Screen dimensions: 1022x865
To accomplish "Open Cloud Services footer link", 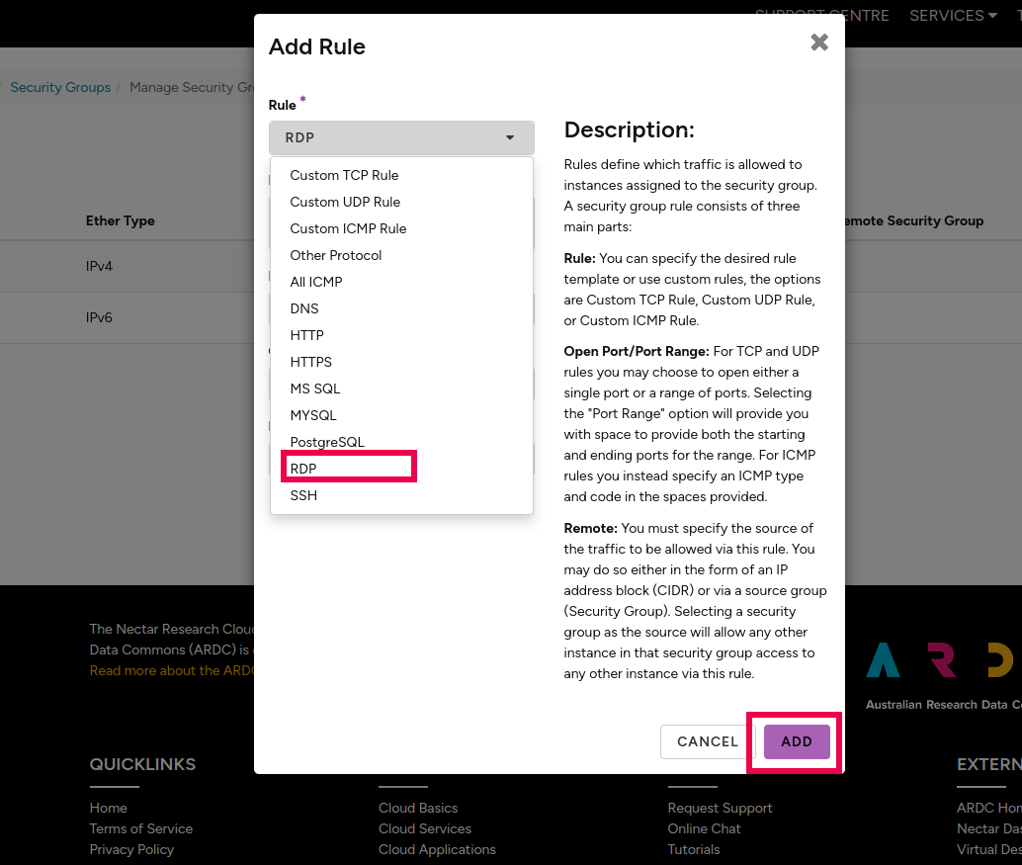I will 424,829.
